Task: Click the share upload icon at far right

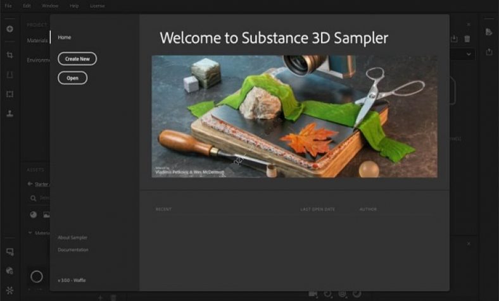Action: tap(489, 51)
